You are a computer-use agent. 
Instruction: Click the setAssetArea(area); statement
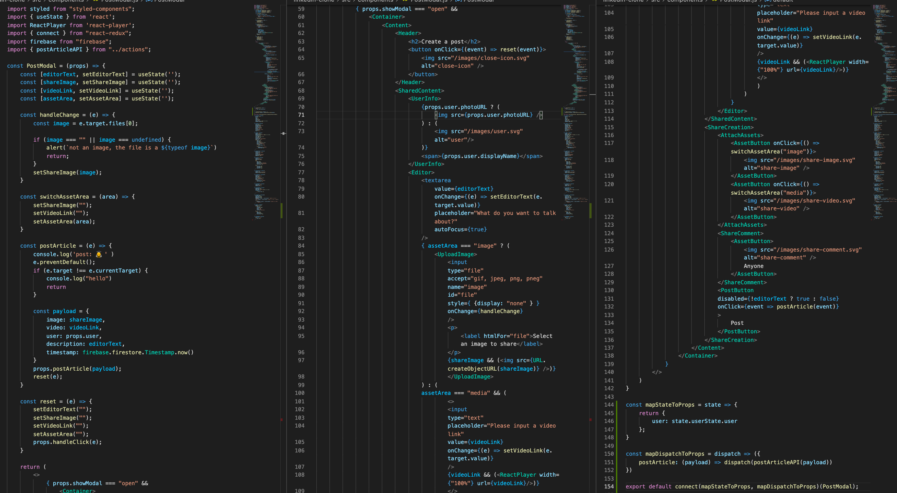tap(64, 221)
